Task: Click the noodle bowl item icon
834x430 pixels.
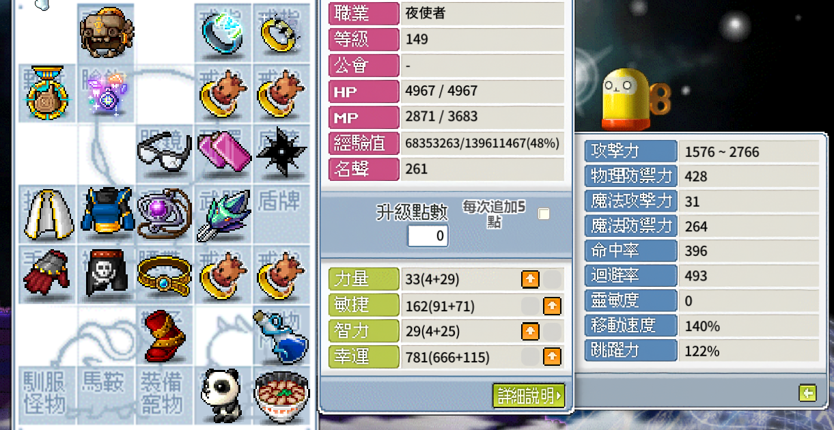Action: [x=280, y=396]
